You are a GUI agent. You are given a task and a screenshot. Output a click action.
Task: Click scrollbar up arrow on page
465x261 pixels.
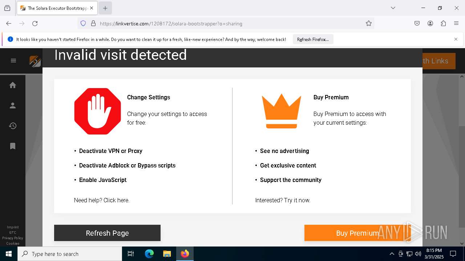462,77
